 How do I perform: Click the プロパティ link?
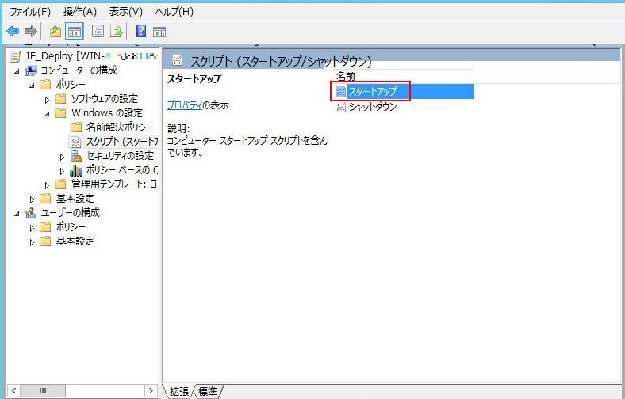[183, 104]
